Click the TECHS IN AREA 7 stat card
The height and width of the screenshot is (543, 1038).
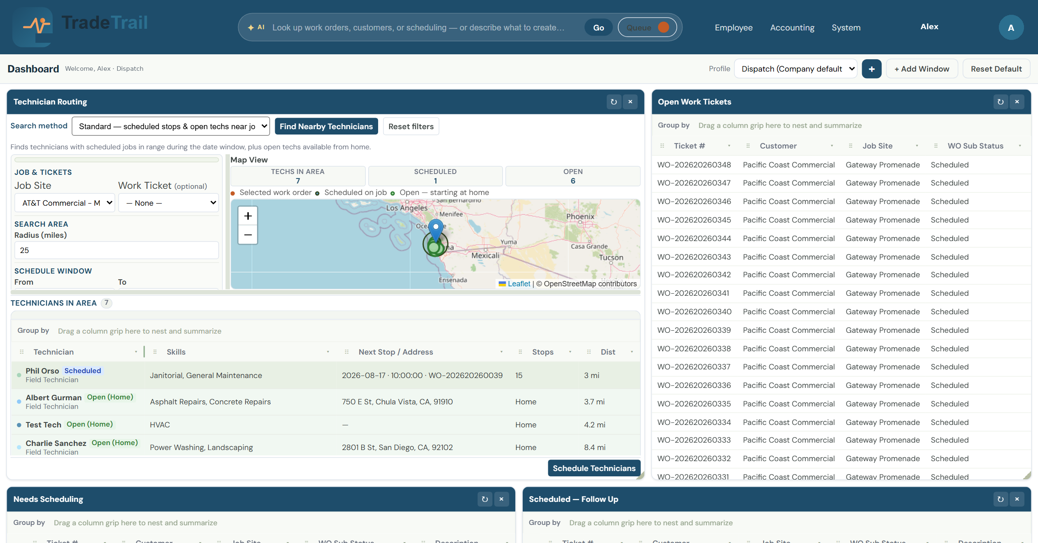298,176
